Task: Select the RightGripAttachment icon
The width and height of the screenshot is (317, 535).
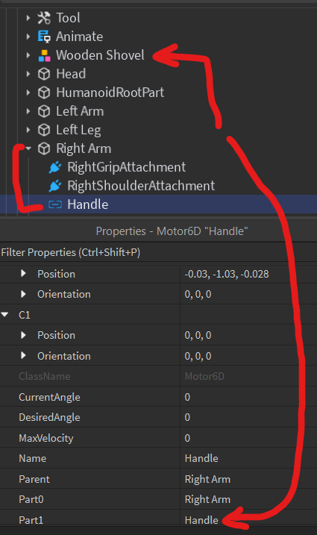Action: pos(55,167)
